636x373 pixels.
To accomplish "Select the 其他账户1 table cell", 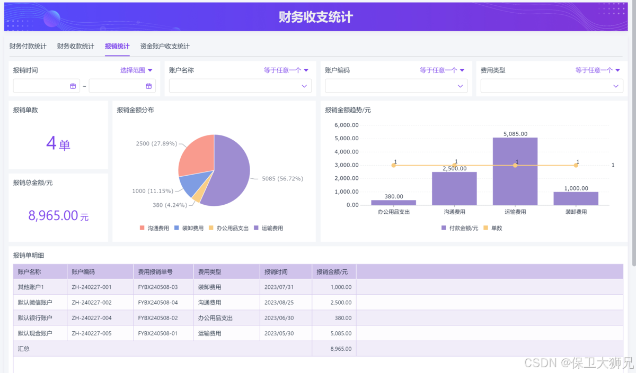I will pyautogui.click(x=40, y=287).
